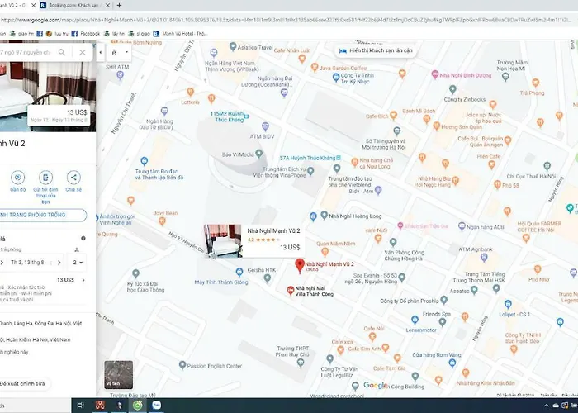Select the Ngân Hàng Đầu Tư (BIDV) marker

tap(164, 111)
